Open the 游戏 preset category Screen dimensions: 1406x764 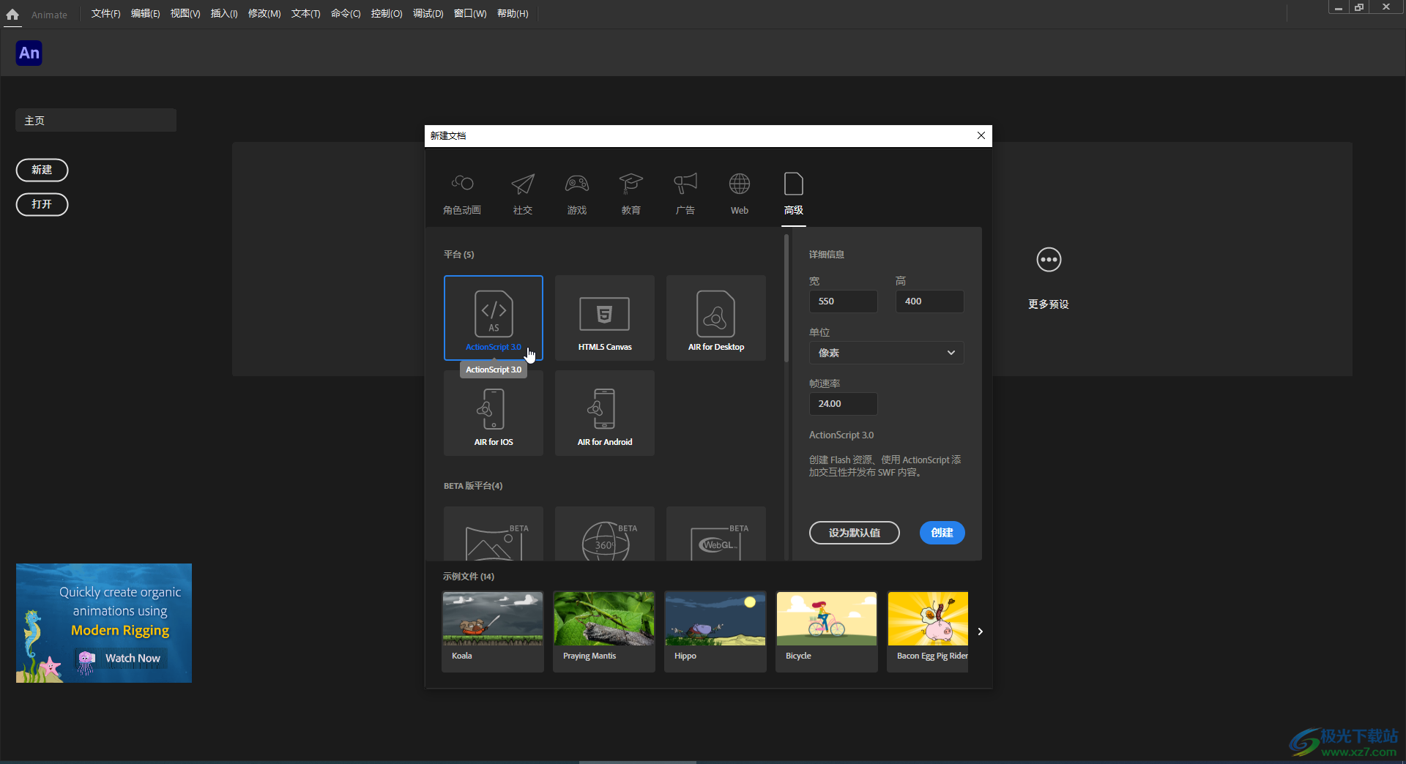click(577, 194)
